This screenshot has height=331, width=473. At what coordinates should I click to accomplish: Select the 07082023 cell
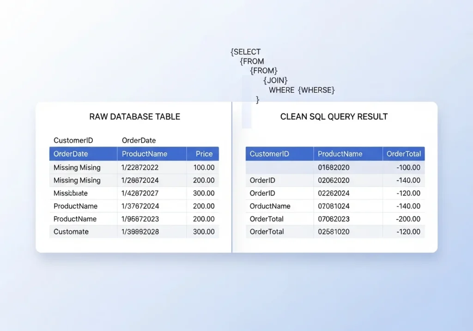(334, 219)
